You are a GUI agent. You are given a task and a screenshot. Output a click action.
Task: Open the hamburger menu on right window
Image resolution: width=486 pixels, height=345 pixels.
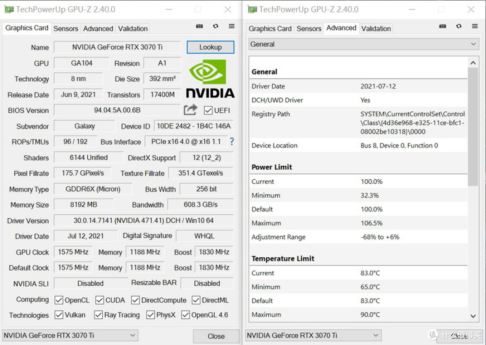(474, 27)
